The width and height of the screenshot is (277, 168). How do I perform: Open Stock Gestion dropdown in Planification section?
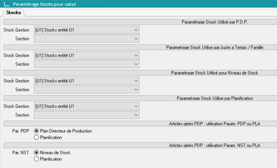86,107
